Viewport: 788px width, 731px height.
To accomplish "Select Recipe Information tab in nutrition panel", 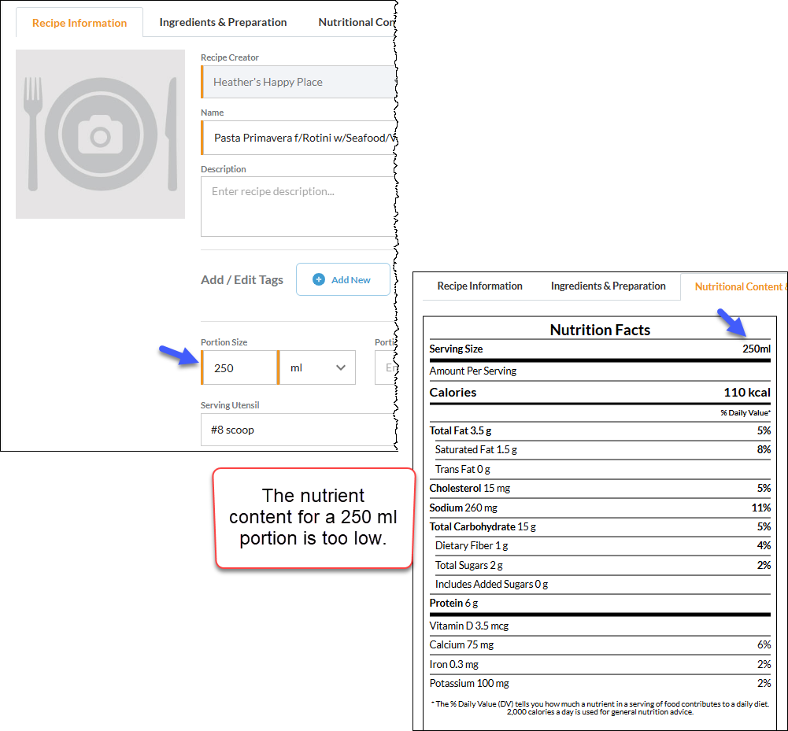I will (480, 286).
